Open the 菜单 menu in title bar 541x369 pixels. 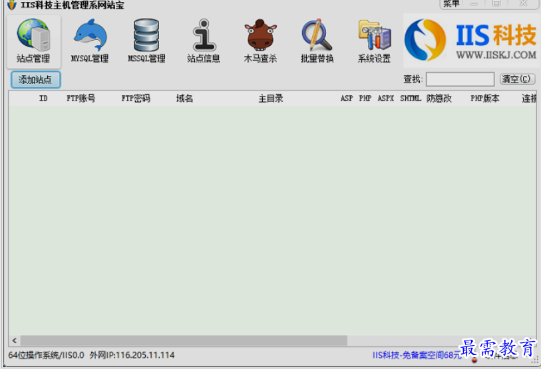pos(451,4)
